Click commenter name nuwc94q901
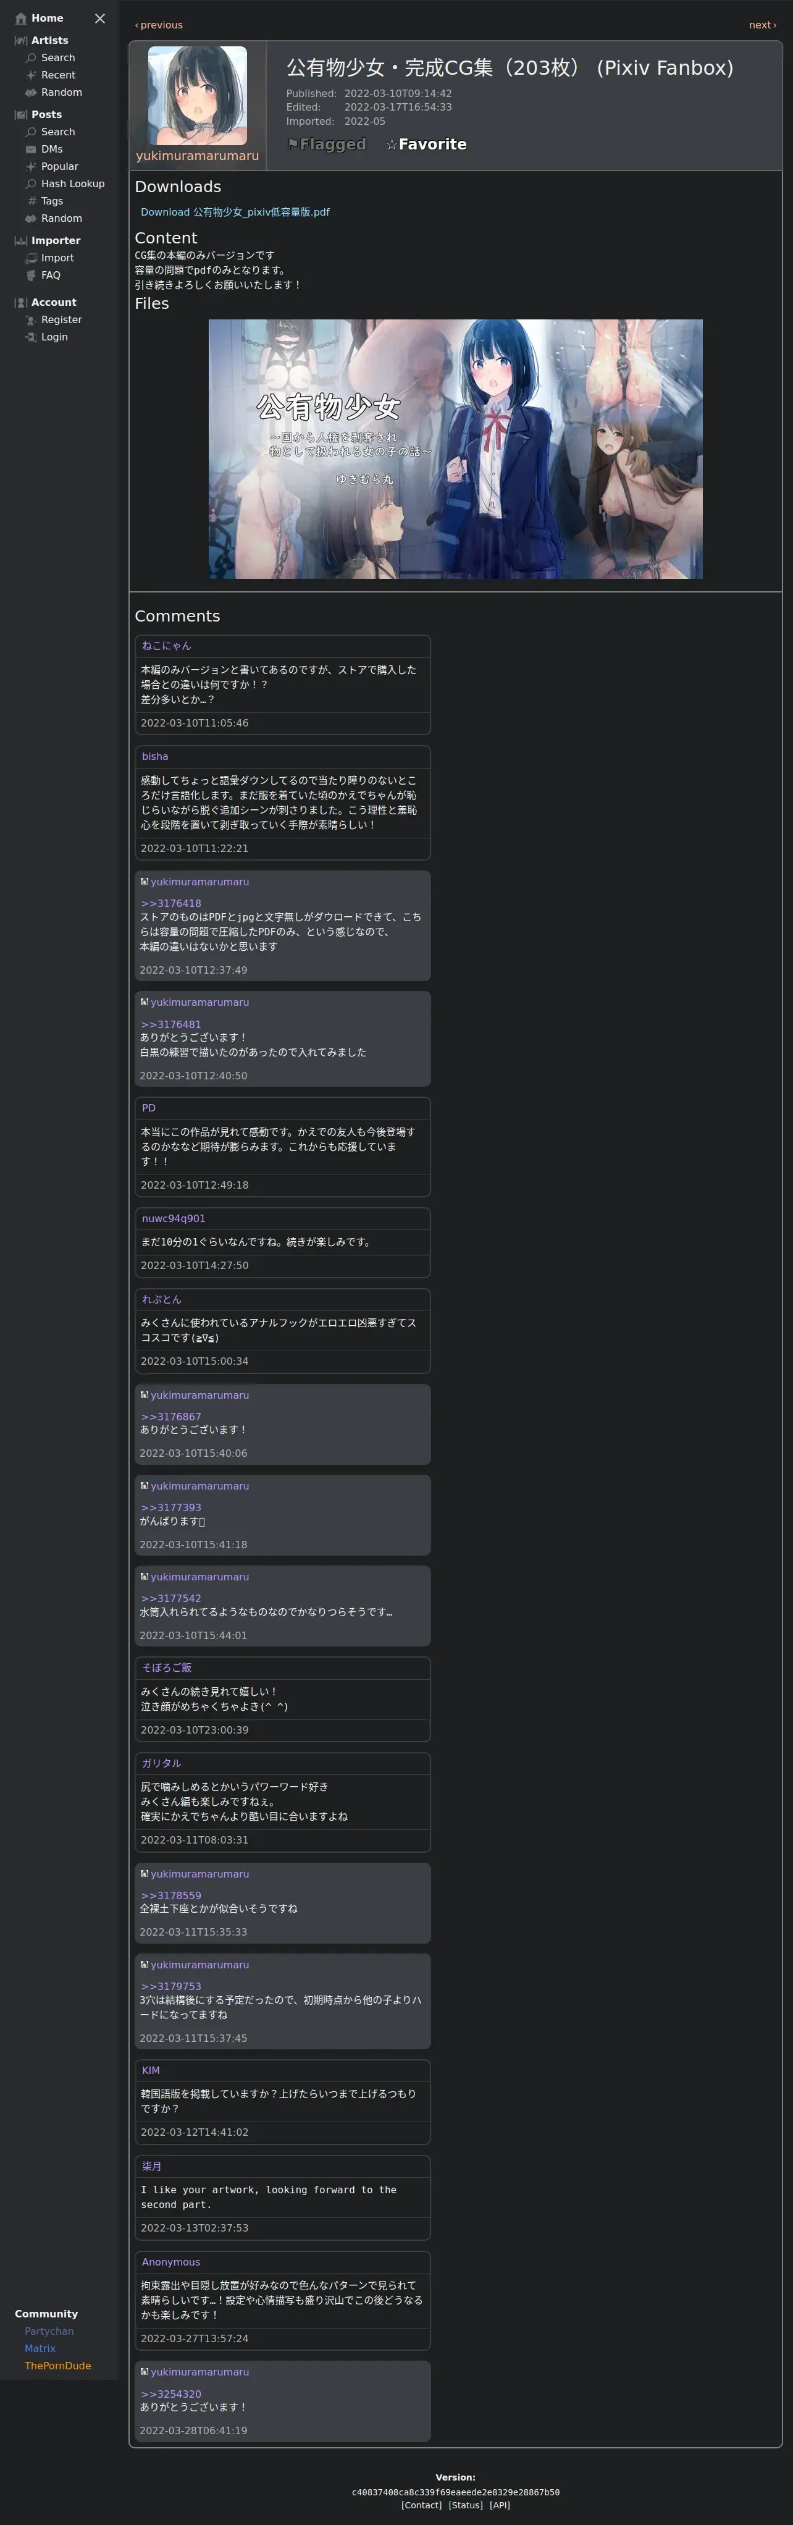The width and height of the screenshot is (793, 2525). (174, 1218)
